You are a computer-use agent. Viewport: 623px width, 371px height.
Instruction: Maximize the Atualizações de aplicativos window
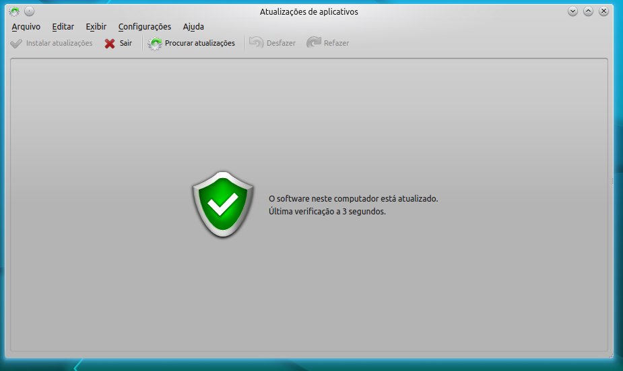click(588, 11)
